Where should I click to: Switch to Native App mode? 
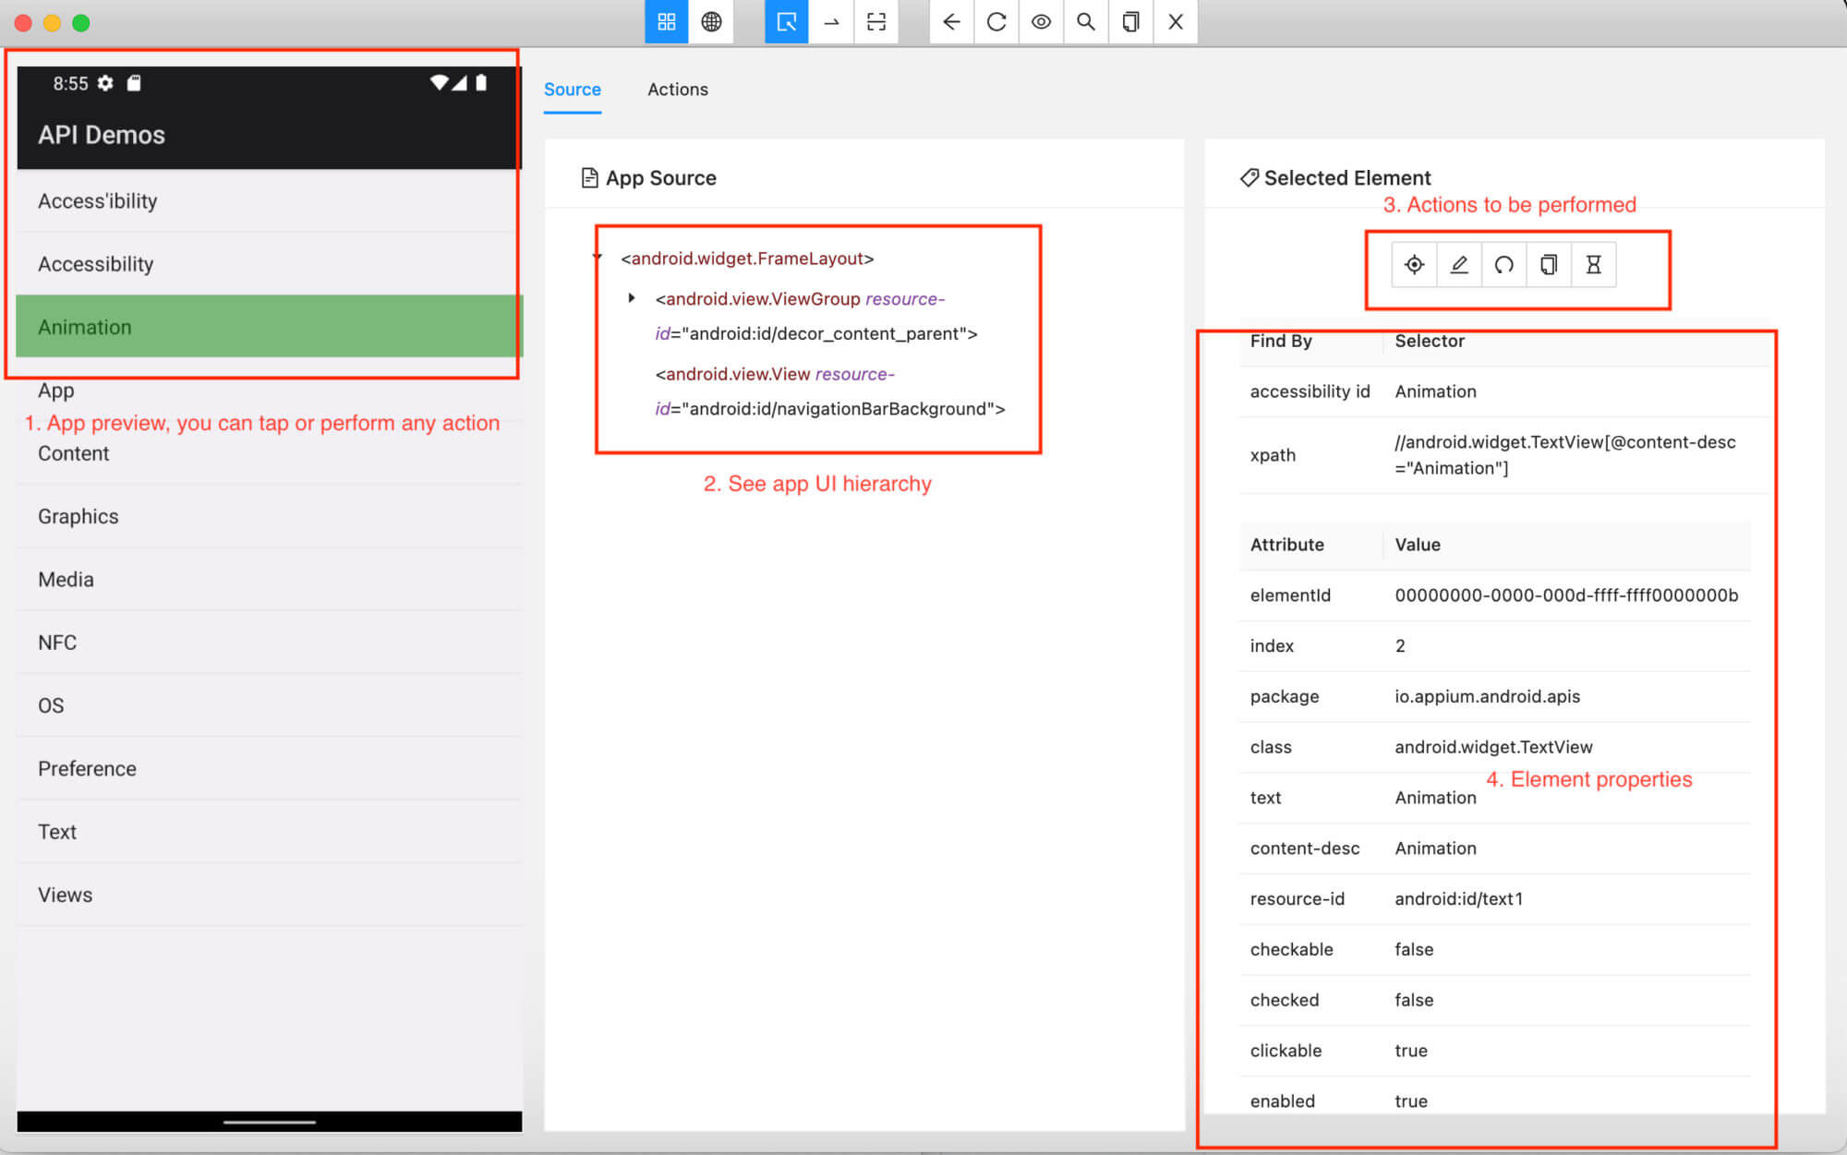click(x=665, y=21)
